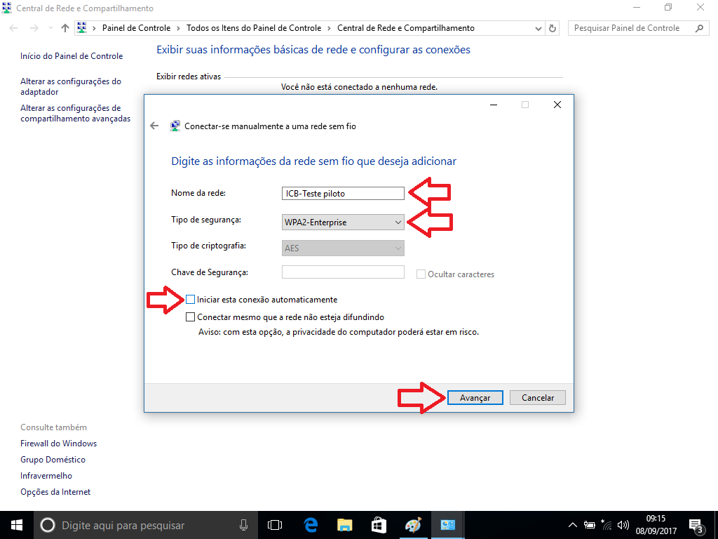Image resolution: width=718 pixels, height=539 pixels.
Task: Open Microsoft Store from the taskbar
Action: click(379, 525)
